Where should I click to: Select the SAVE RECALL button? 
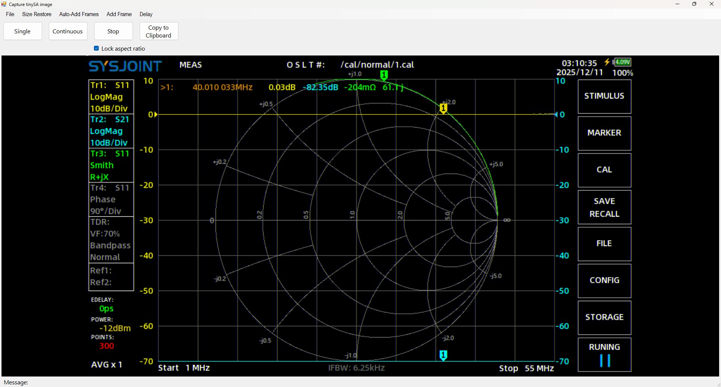click(604, 207)
